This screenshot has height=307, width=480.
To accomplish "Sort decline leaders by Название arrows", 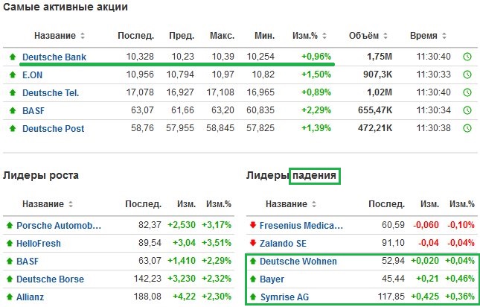I will point(314,204).
